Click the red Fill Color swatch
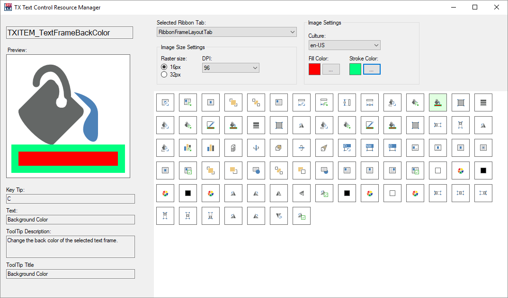 tap(314, 69)
